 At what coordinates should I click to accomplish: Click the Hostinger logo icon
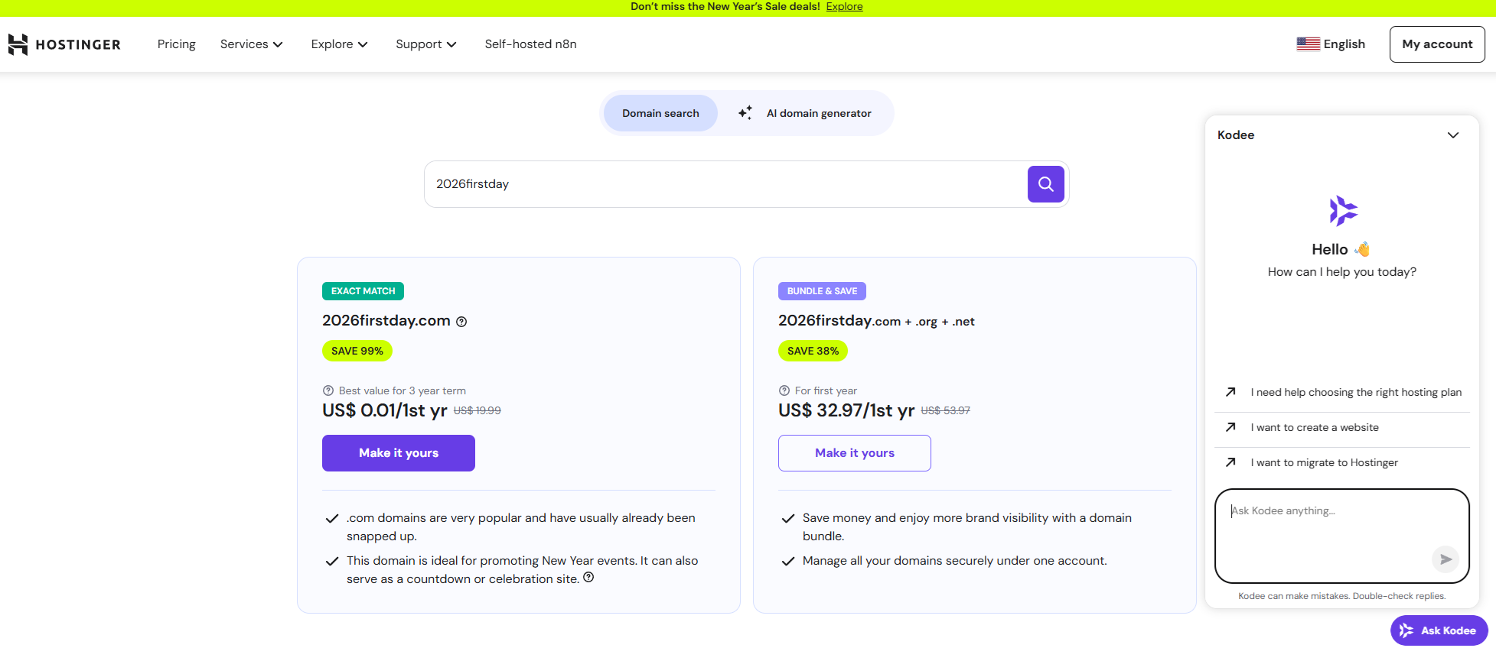tap(18, 44)
